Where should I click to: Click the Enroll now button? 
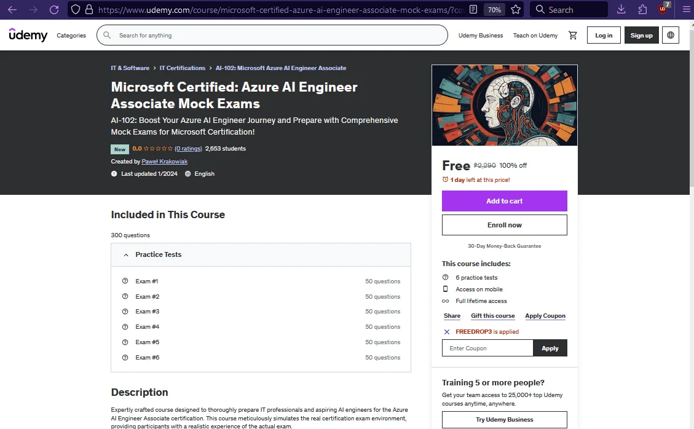[504, 225]
